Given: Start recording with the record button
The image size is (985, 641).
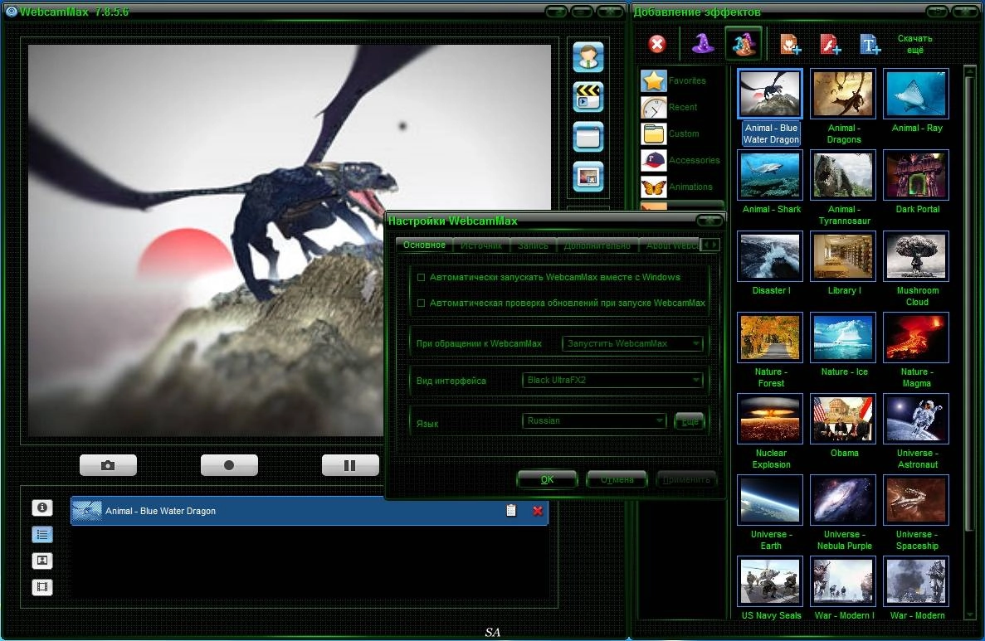Looking at the screenshot, I should pos(229,465).
